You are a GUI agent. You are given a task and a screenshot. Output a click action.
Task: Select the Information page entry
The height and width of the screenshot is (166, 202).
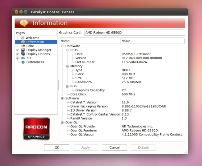pyautogui.click(x=36, y=42)
